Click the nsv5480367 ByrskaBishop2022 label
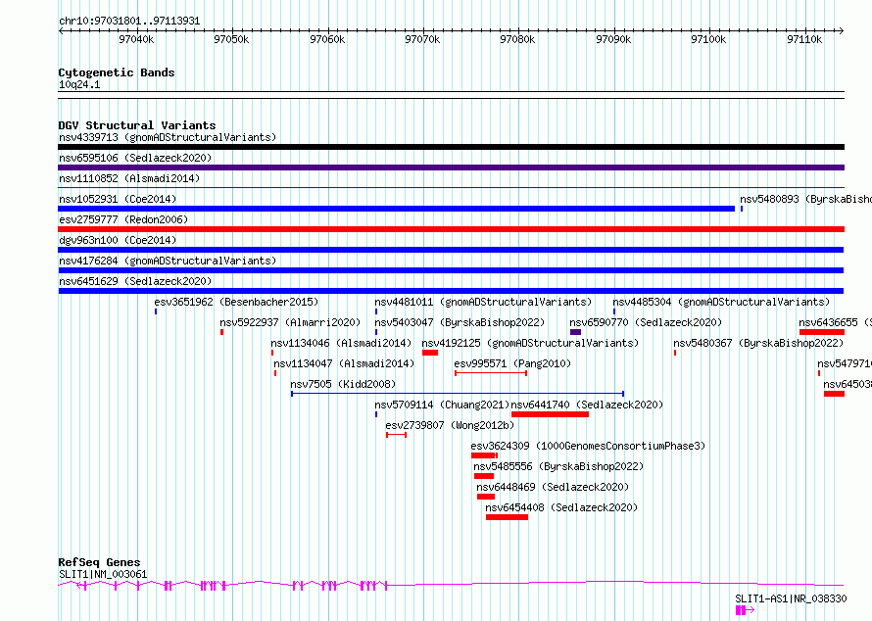The height and width of the screenshot is (621, 872). (x=758, y=343)
